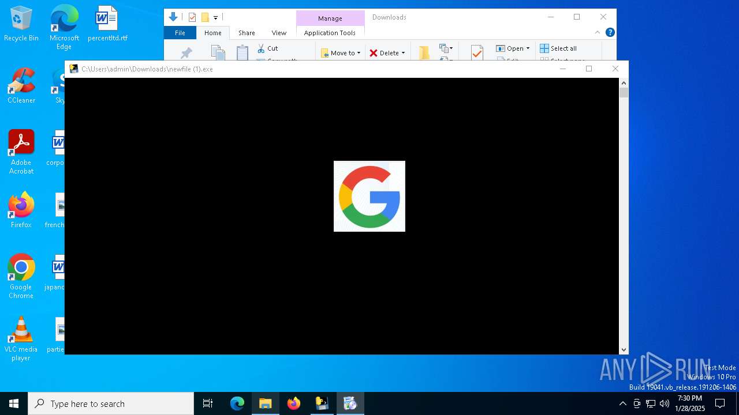The height and width of the screenshot is (415, 739).
Task: Launch the VLC media player desktop shortcut
Action: (x=21, y=339)
